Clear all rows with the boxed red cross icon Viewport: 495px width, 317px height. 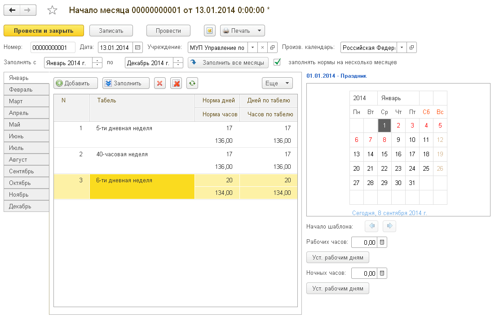[x=176, y=83]
